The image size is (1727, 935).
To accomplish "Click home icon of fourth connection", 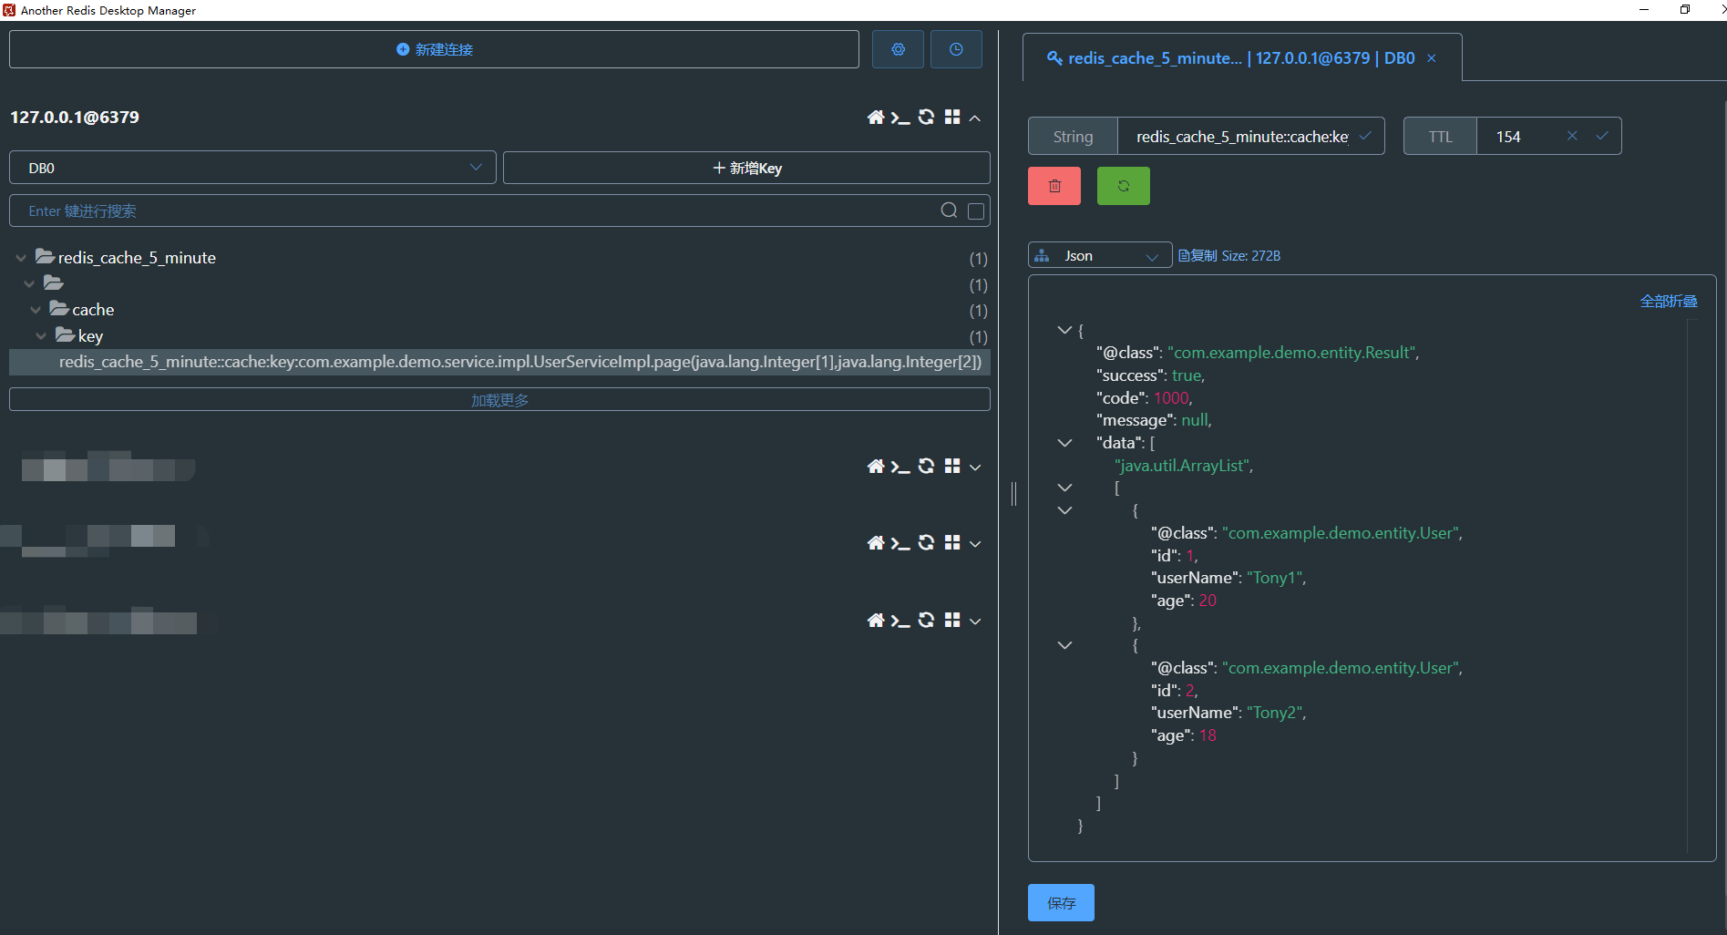I will pos(876,621).
